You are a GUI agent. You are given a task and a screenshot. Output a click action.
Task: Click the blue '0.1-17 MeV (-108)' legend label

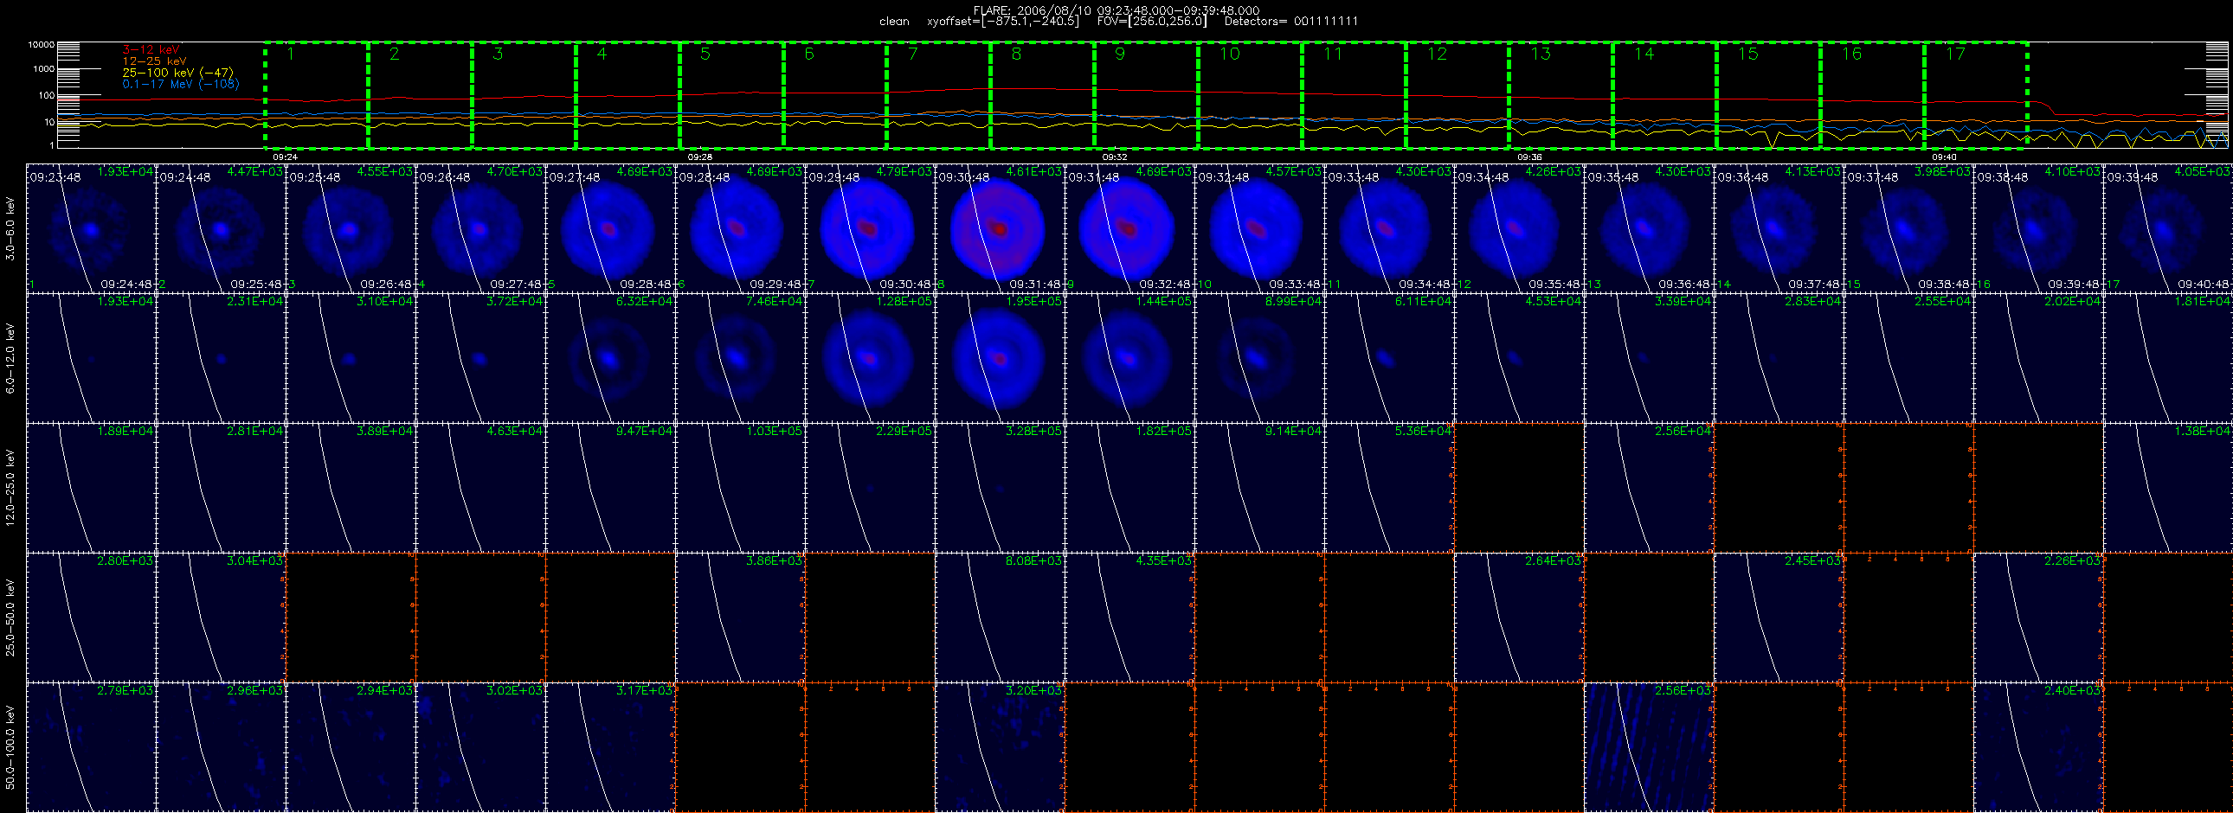(180, 84)
